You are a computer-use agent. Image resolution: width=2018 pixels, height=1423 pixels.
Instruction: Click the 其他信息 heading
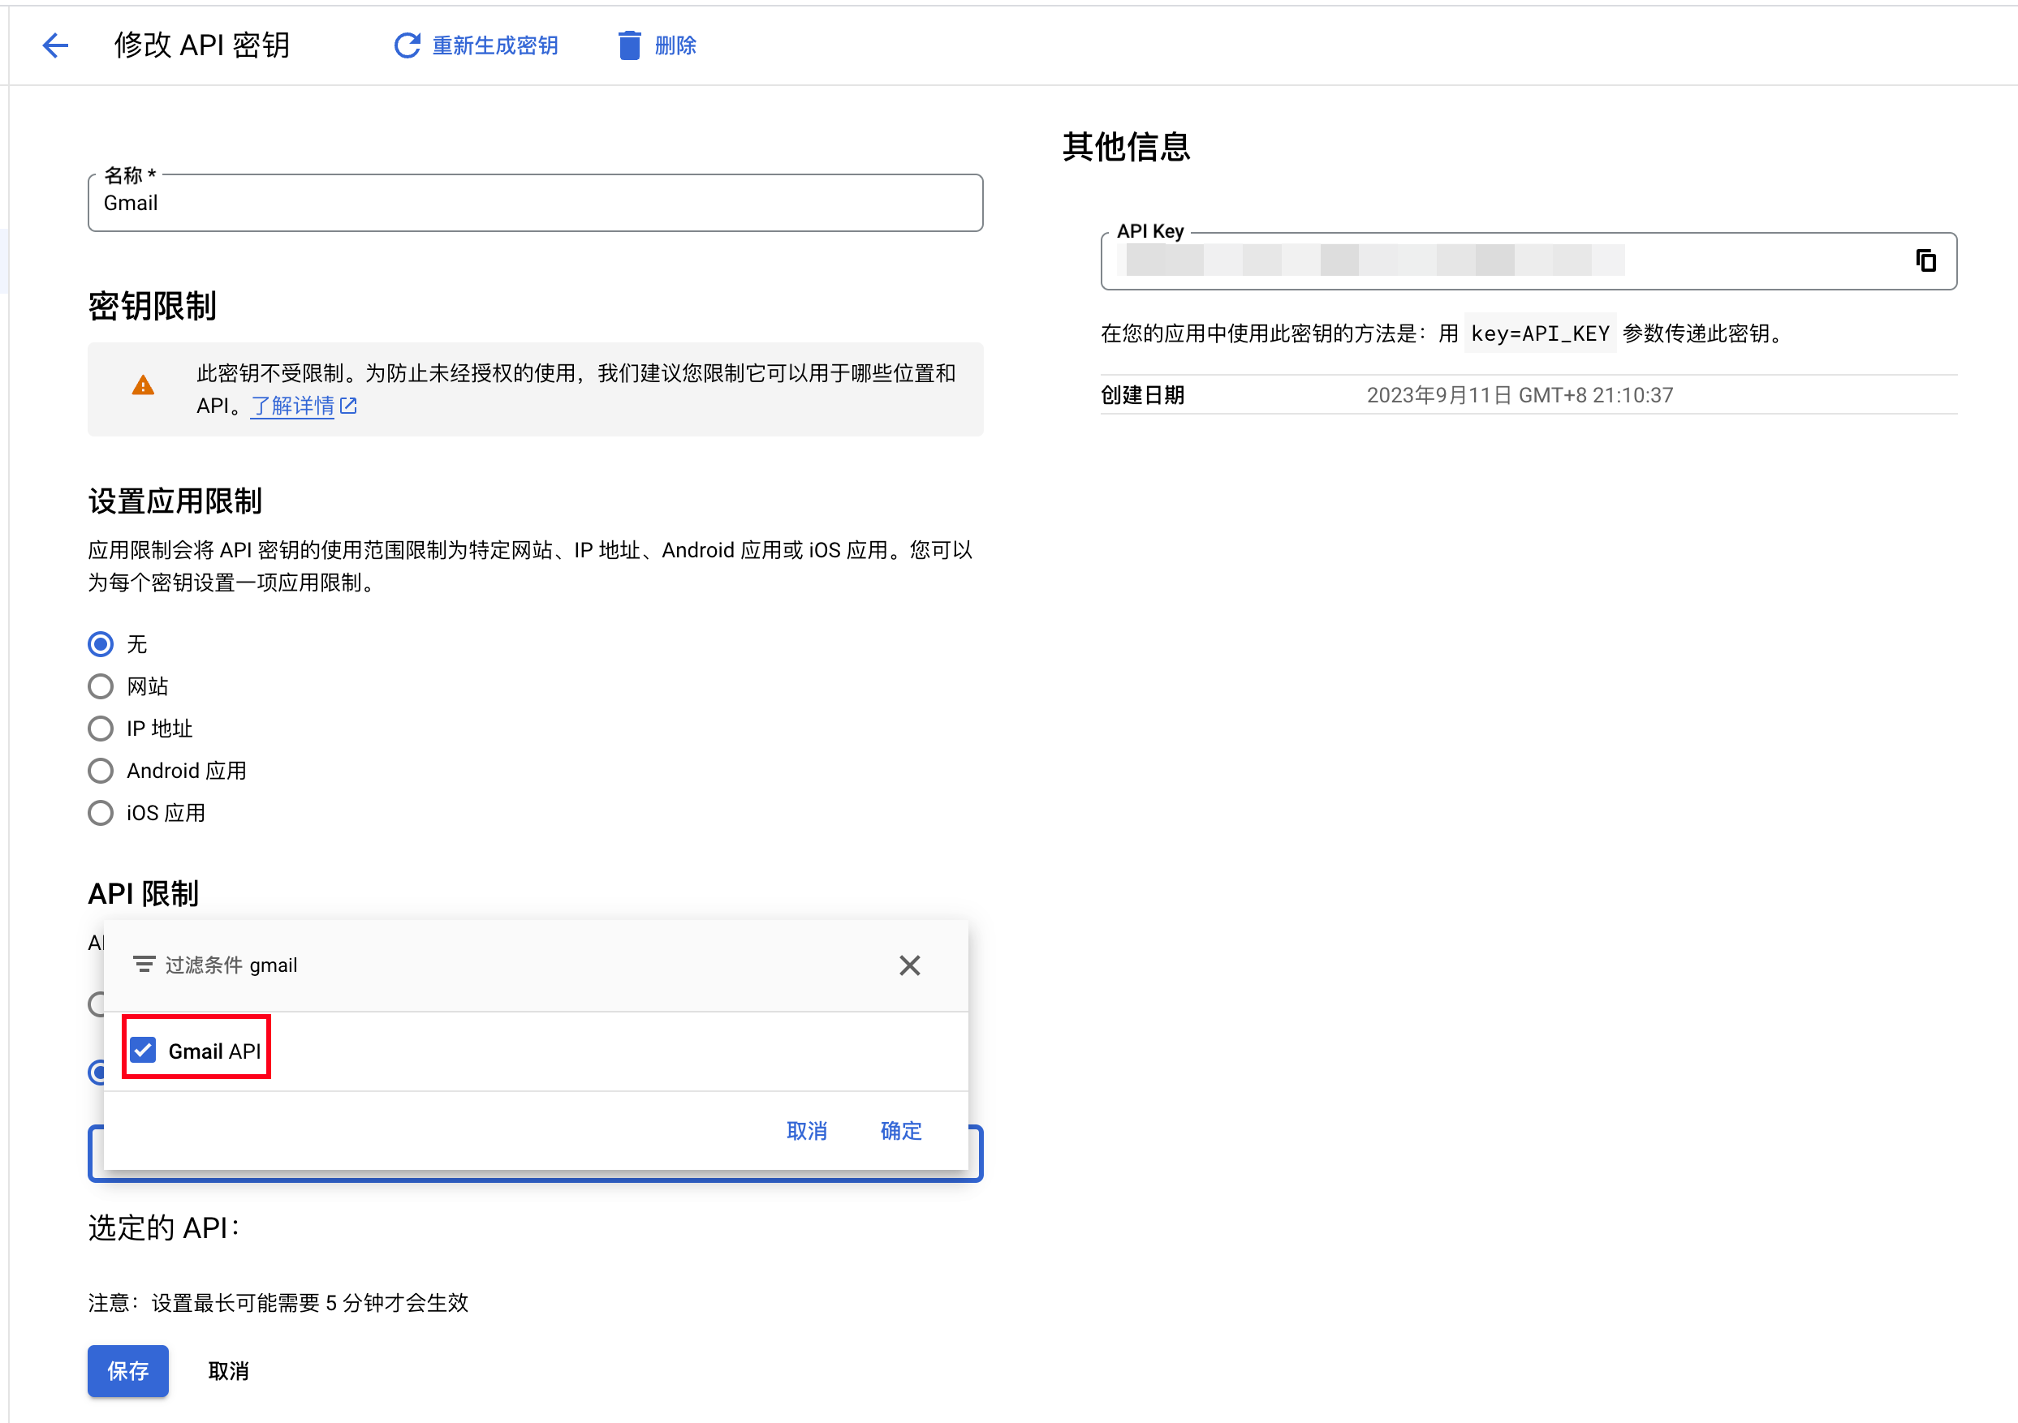tap(1126, 147)
